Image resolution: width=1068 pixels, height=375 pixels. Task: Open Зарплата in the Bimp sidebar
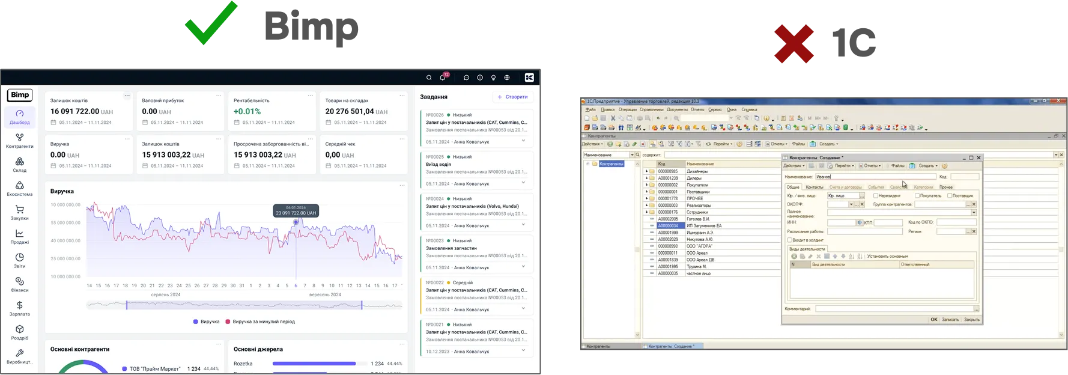pos(20,309)
